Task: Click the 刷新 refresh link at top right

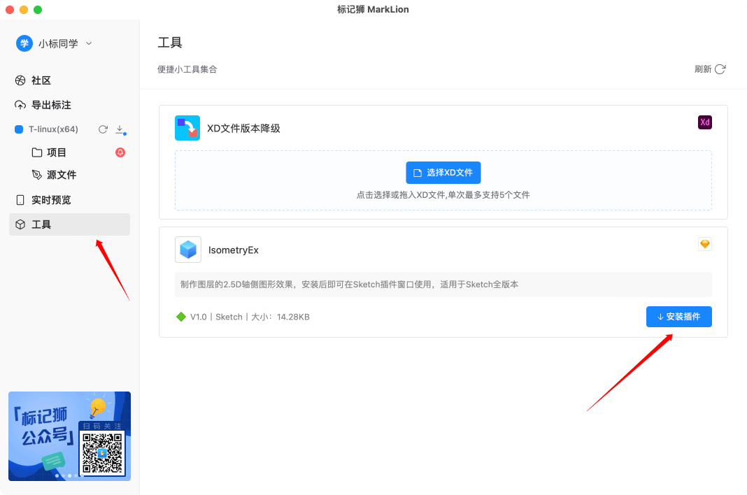Action: pyautogui.click(x=709, y=69)
